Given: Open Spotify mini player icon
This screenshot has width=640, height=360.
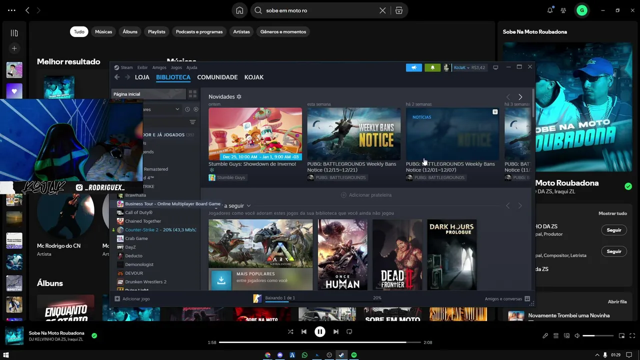Looking at the screenshot, I should click(x=621, y=335).
